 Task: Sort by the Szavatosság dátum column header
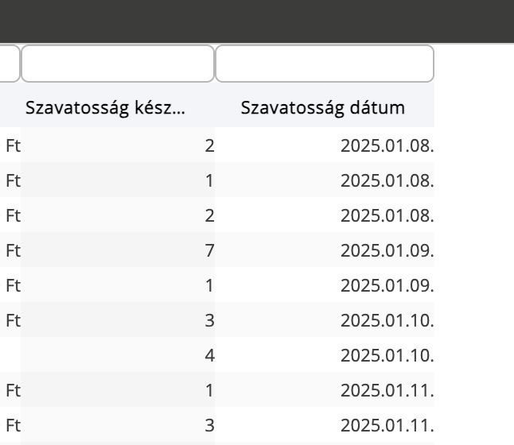tap(325, 108)
